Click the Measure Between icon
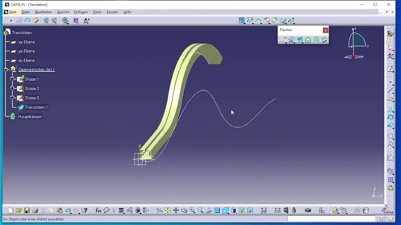 click(278, 211)
